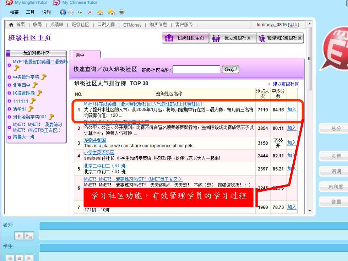Play the teacher audio
This screenshot has height=261, width=348.
(x=19, y=236)
